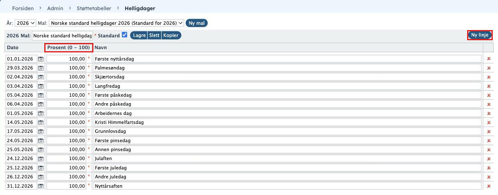Viewport: 498px width, 195px height.
Task: Open calendar picker for Grunnlovsdag row
Action: (41, 132)
